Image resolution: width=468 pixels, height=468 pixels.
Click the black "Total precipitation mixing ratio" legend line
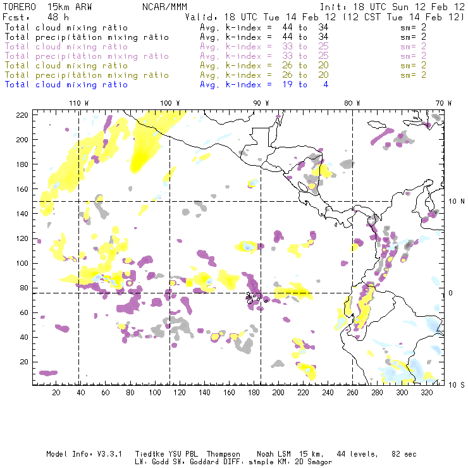[x=87, y=37]
